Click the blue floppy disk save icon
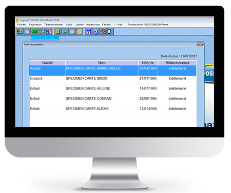The image size is (231, 193). click(89, 31)
